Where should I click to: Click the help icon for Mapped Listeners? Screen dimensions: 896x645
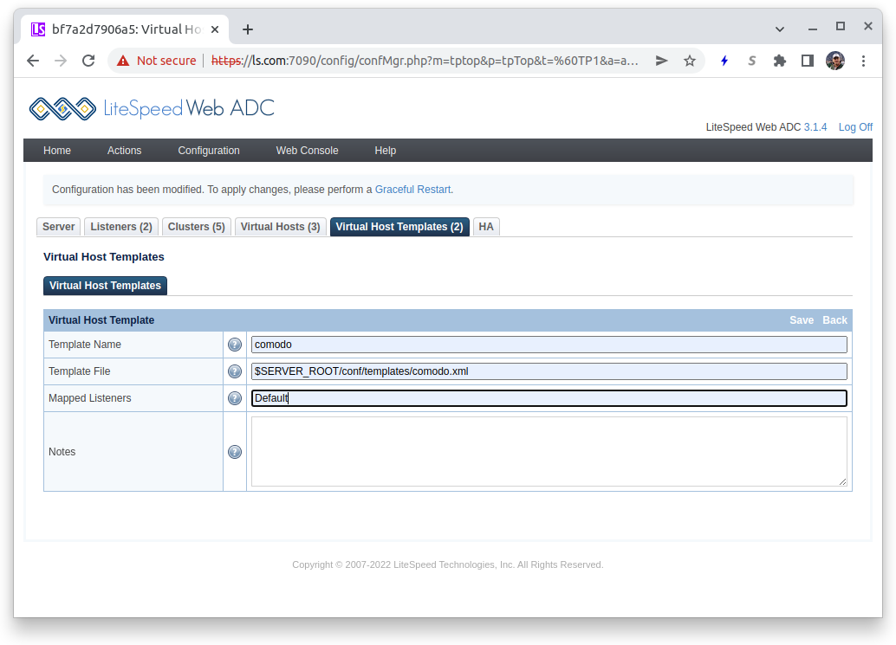click(234, 398)
